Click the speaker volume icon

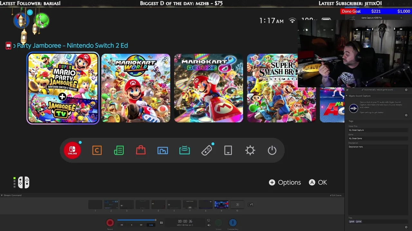(209, 225)
